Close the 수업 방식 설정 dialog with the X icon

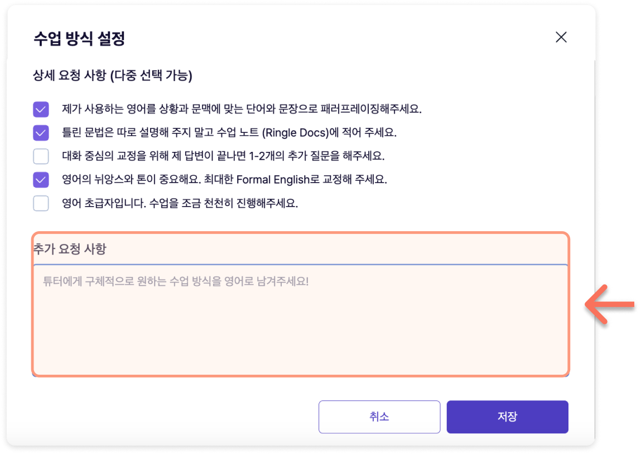point(561,37)
